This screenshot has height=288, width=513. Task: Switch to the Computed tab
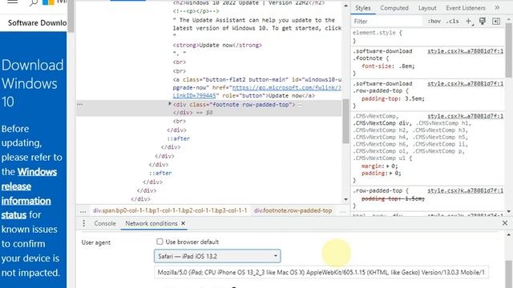(394, 8)
